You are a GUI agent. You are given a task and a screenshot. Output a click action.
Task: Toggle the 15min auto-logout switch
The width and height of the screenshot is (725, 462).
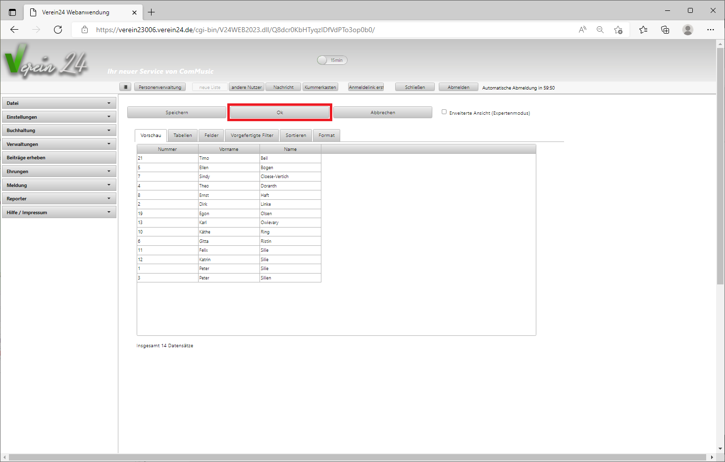tap(332, 60)
